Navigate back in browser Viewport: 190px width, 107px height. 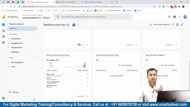(x=3, y=7)
